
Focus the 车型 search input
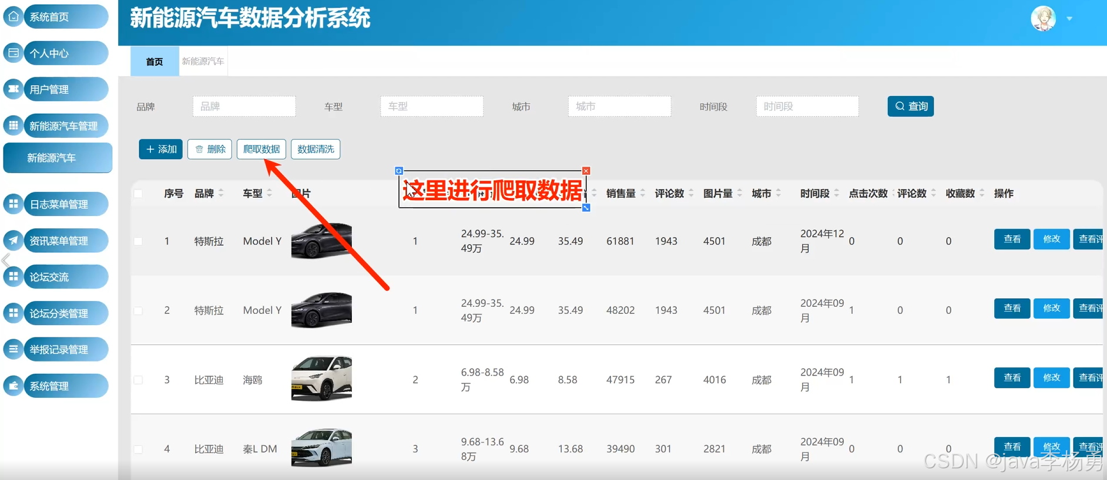point(431,106)
